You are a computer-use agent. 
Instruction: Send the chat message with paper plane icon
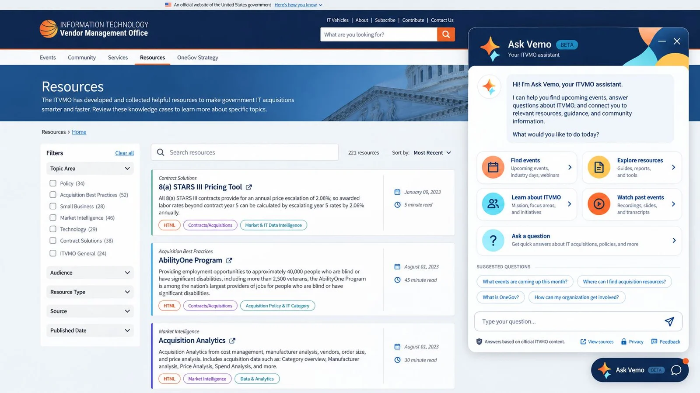(x=669, y=322)
